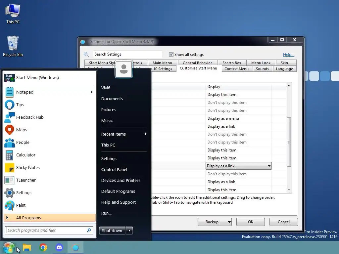Select the Display as a menu cell

pyautogui.click(x=238, y=118)
